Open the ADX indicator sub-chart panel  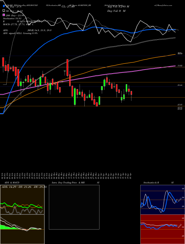(22, 200)
